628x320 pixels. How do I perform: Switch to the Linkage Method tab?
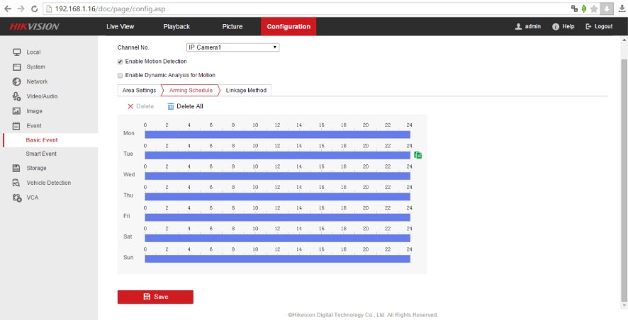click(246, 91)
